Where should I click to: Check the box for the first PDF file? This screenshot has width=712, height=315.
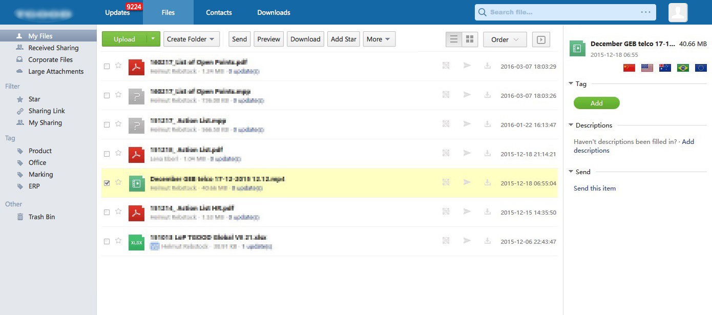pyautogui.click(x=107, y=66)
